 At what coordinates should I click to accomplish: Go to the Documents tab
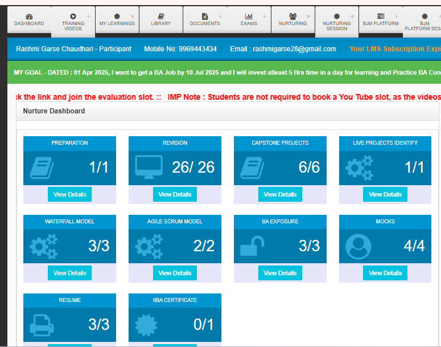205,20
